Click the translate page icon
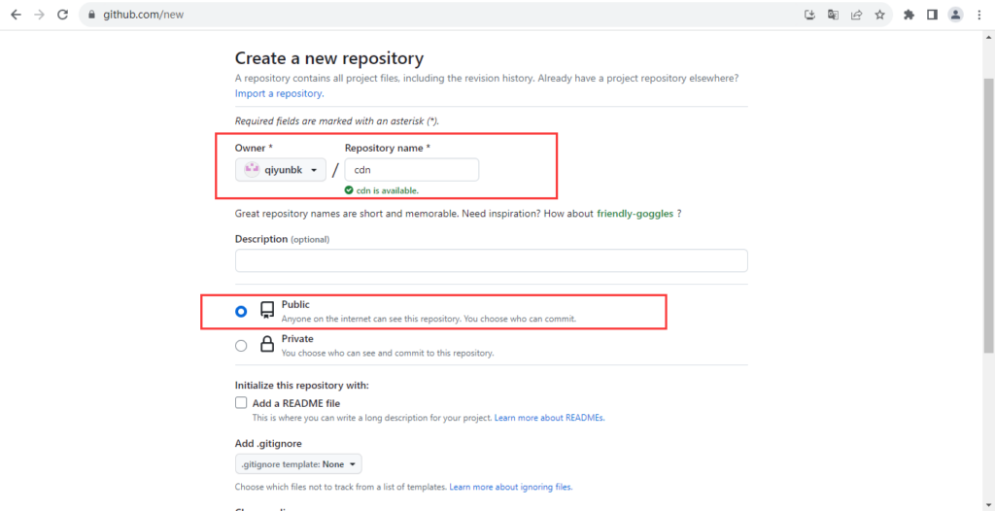Image resolution: width=995 pixels, height=511 pixels. 833,15
